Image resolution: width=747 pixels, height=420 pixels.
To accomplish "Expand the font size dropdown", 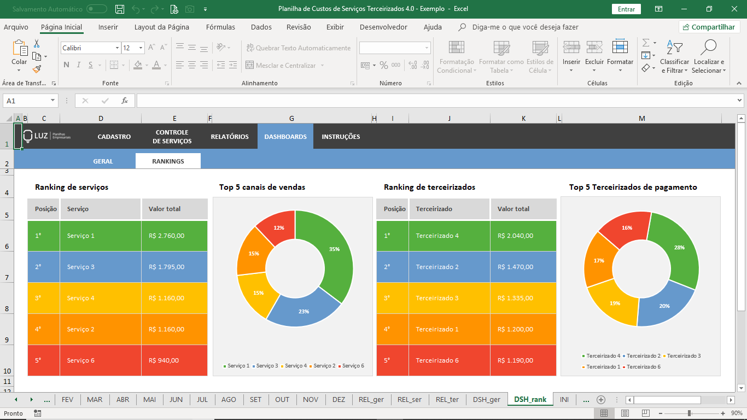I will pos(141,48).
